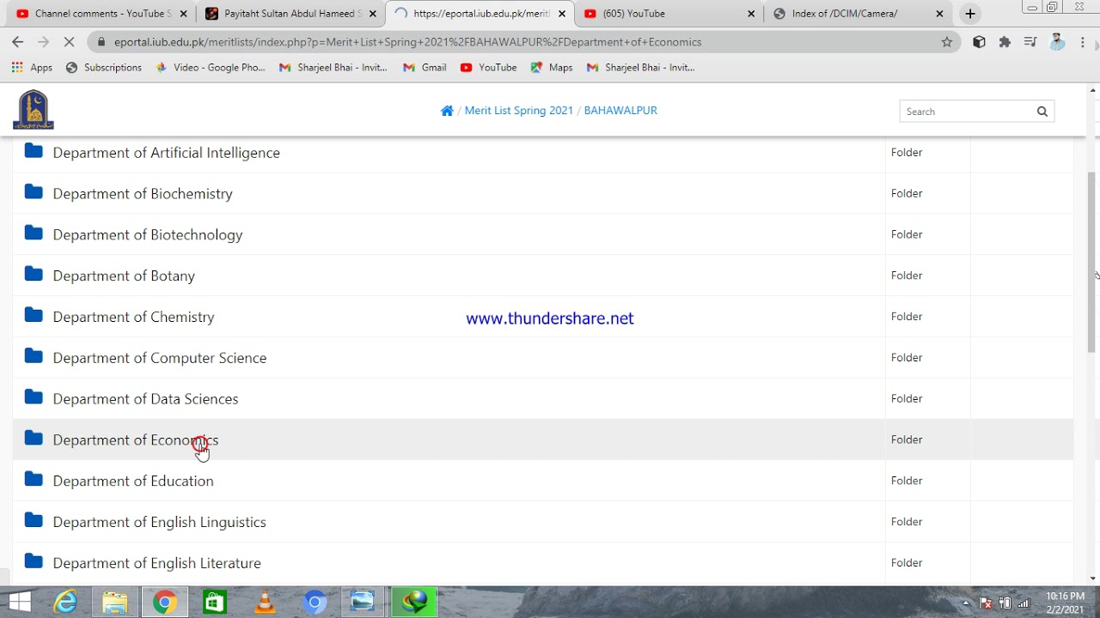This screenshot has width=1100, height=618.
Task: Click the Department of English Literature folder icon
Action: point(34,562)
